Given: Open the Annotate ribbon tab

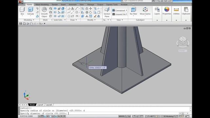Looking at the screenshot, I should point(73,5).
